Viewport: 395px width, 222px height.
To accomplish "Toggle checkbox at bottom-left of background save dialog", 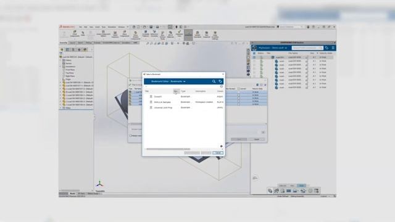I will pos(130,136).
